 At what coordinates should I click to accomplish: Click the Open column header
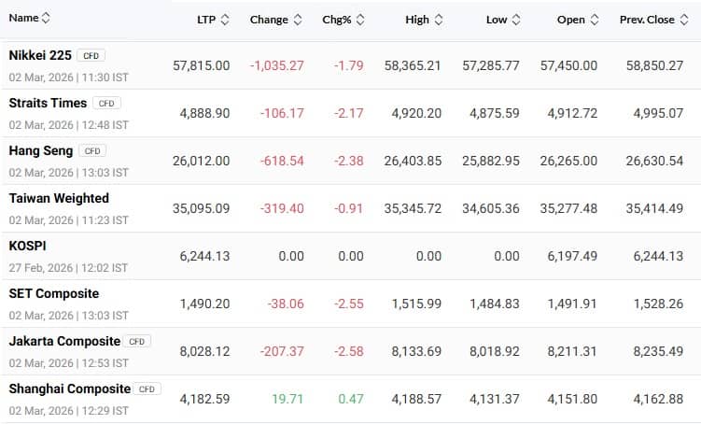tap(571, 20)
